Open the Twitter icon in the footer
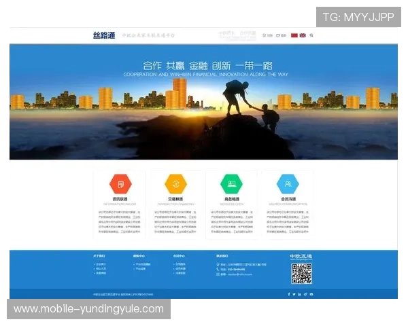Image resolution: width=408 pixels, height=326 pixels. click(x=294, y=294)
